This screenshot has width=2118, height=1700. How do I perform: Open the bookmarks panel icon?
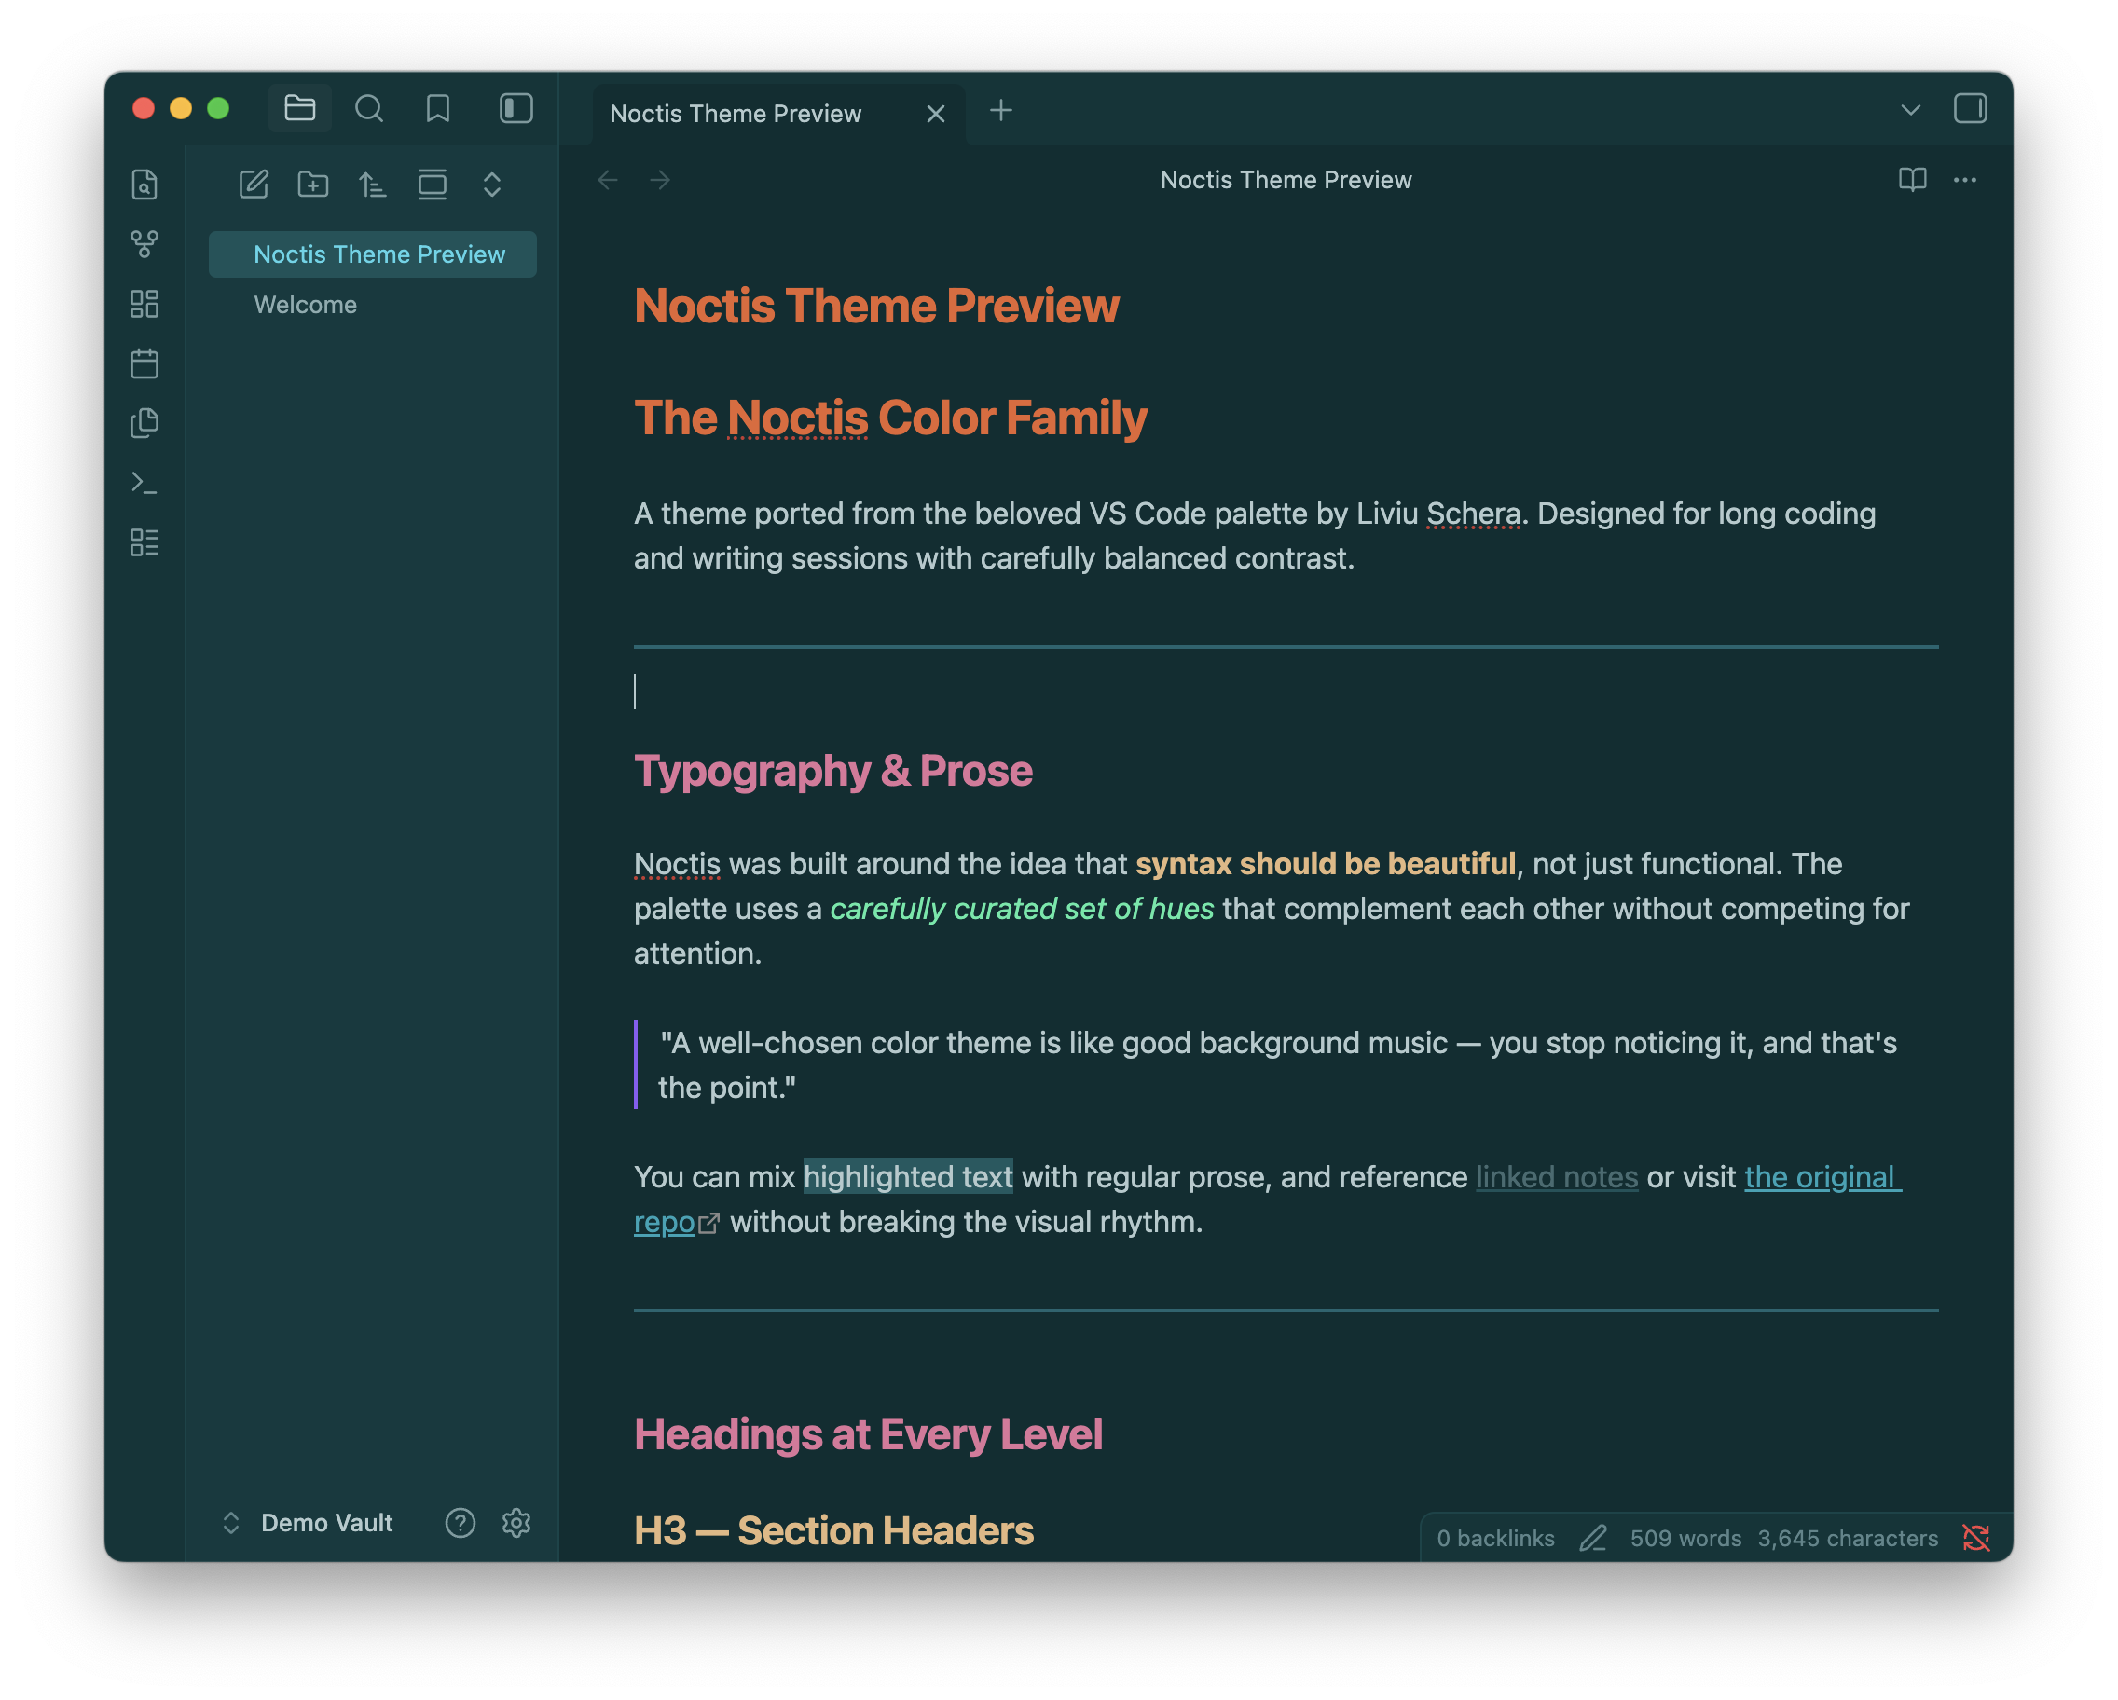[437, 108]
